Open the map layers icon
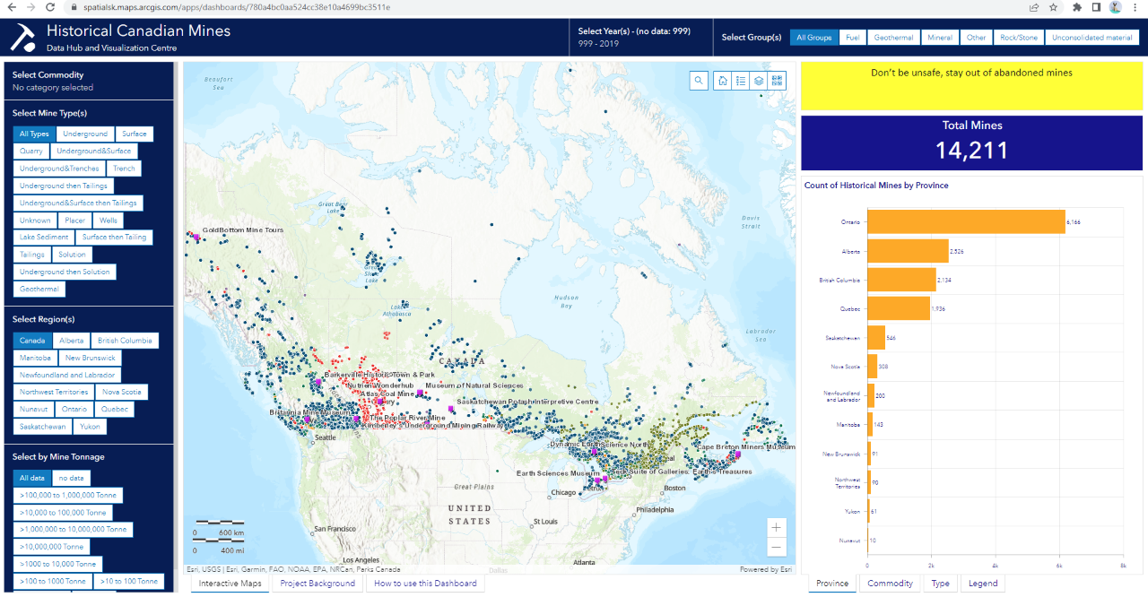 click(x=759, y=81)
